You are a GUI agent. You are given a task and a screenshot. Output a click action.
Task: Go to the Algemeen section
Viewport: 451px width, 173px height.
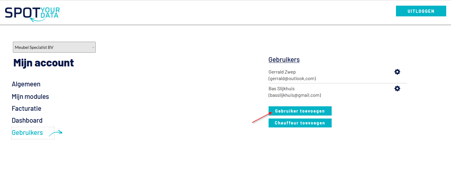[x=26, y=84]
